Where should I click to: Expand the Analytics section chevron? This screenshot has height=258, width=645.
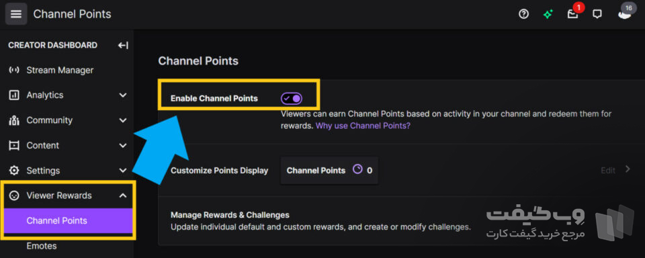coord(122,95)
